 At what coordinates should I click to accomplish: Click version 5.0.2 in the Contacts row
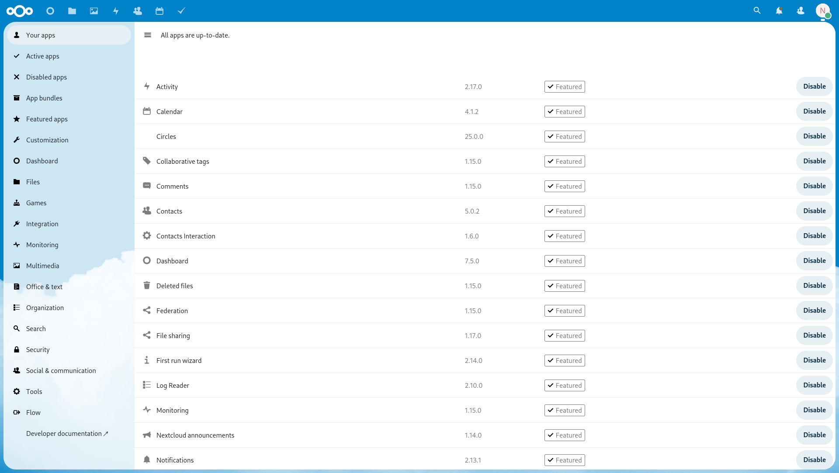coord(472,211)
